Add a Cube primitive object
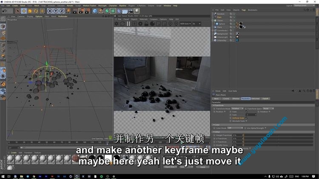The image size is (319, 179). (95, 11)
